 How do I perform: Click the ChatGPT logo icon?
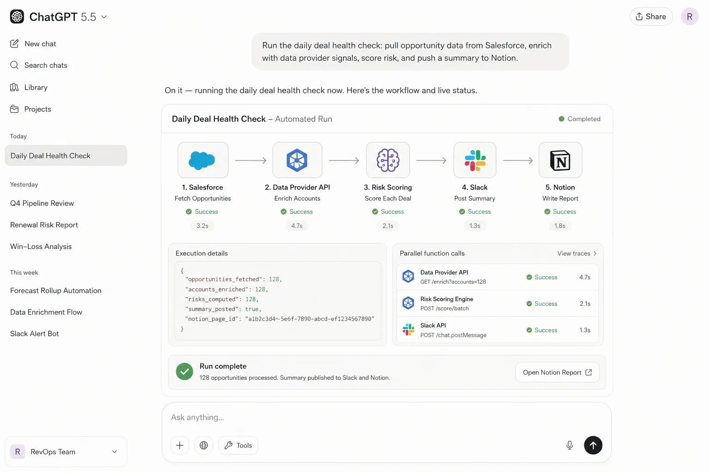tap(17, 17)
